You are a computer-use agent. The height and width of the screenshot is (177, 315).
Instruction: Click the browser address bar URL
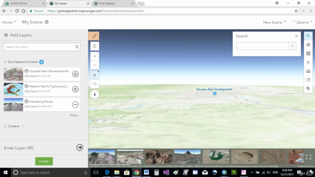click(96, 11)
